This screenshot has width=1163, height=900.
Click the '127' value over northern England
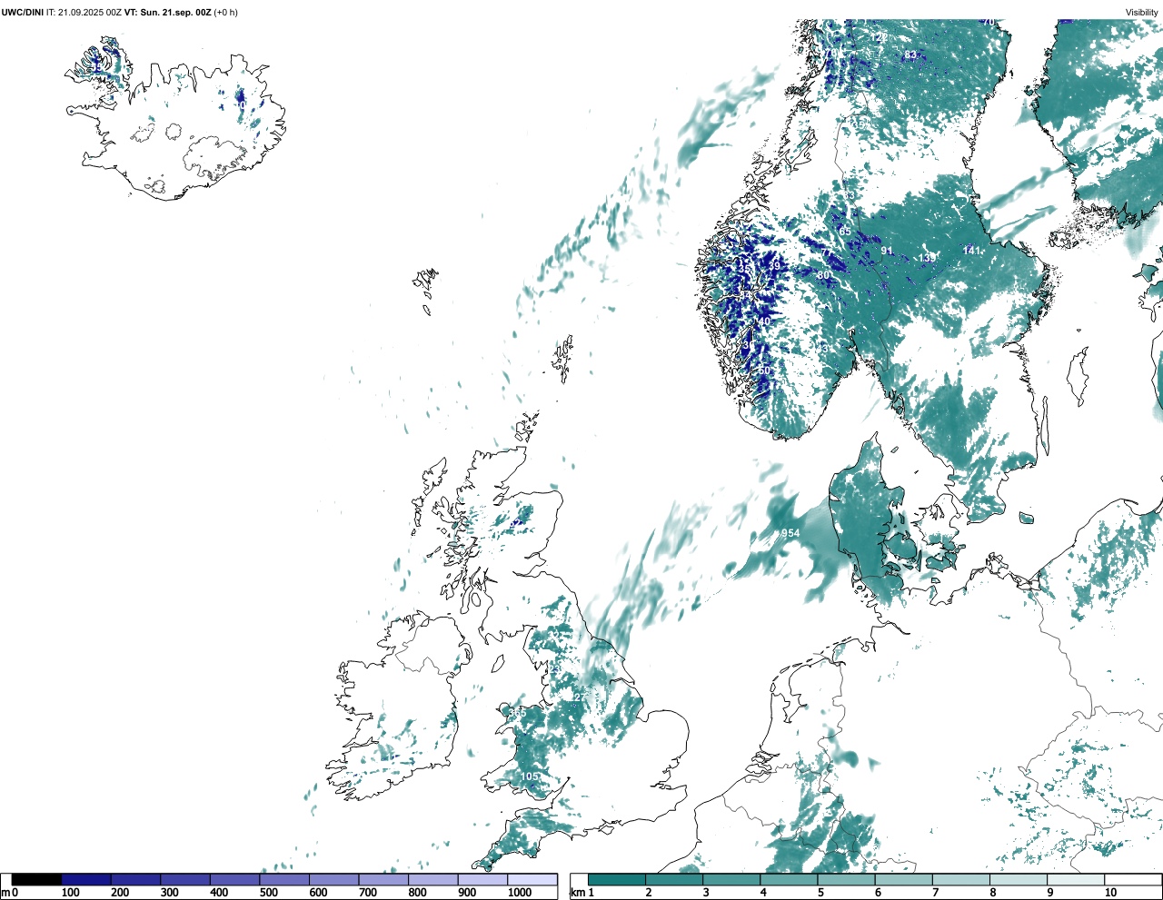[578, 697]
